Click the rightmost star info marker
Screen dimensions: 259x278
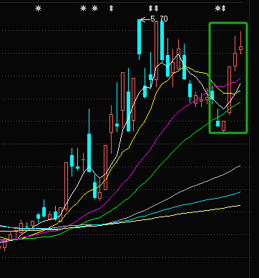click(x=218, y=9)
